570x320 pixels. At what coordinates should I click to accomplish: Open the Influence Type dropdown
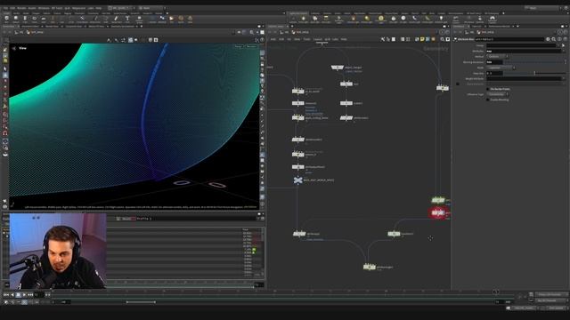coord(498,94)
